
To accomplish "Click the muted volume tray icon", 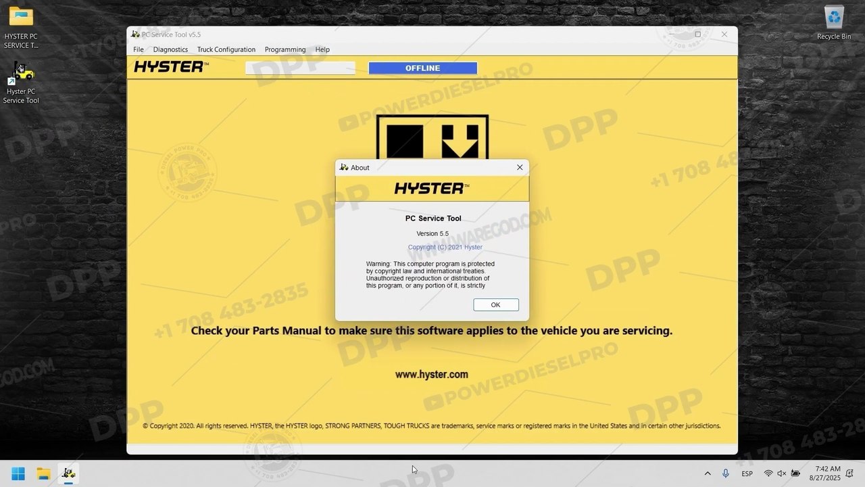I will (782, 473).
